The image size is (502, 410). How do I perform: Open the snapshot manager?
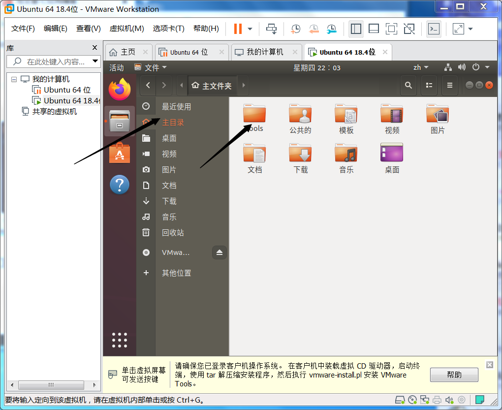(x=331, y=29)
